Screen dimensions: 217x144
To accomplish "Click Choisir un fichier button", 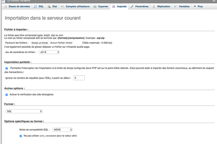I will click(40, 43).
